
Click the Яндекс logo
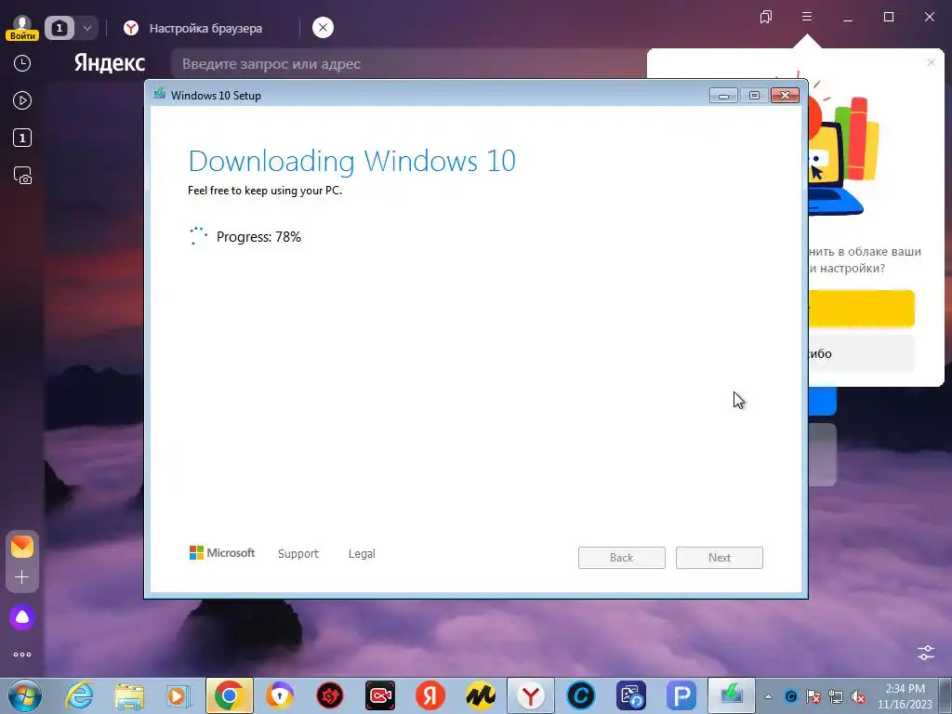[110, 63]
